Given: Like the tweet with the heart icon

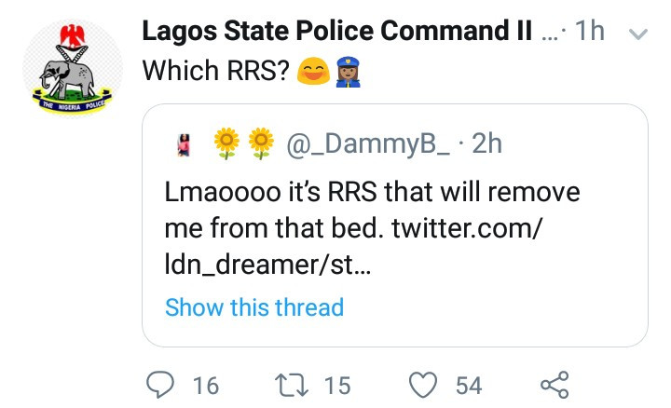Looking at the screenshot, I should 424,385.
